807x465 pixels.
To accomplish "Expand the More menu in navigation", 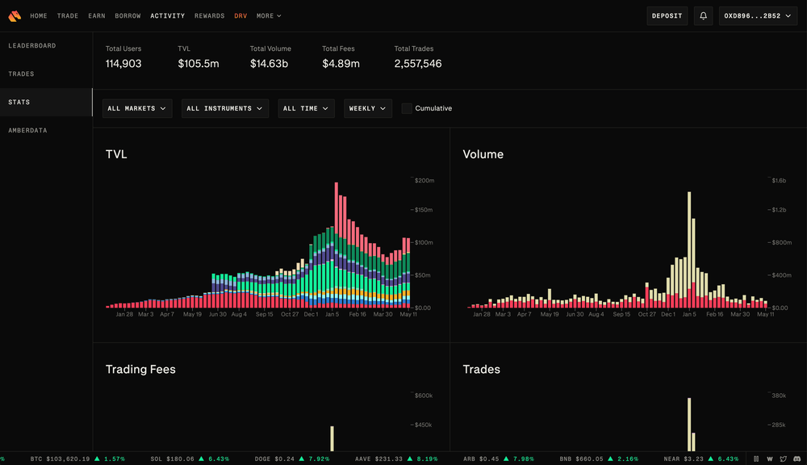I will (269, 15).
